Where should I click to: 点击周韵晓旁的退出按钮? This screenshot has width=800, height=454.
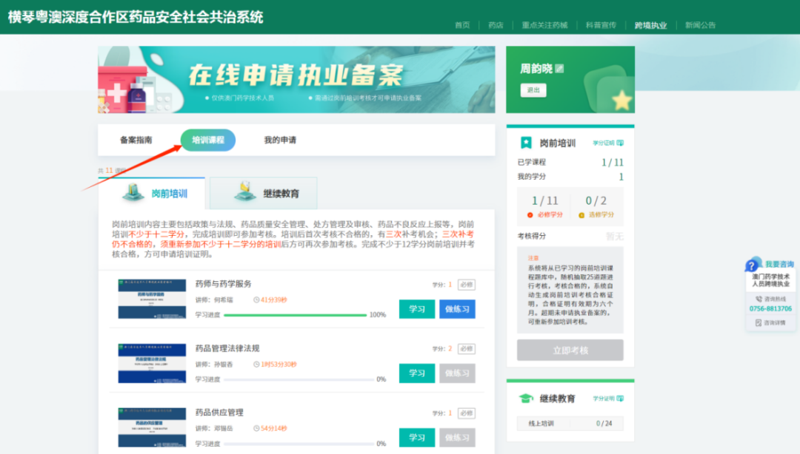(532, 91)
